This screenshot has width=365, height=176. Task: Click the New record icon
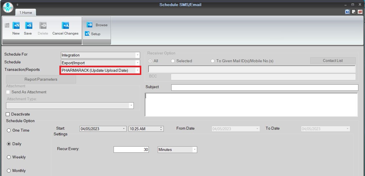[x=16, y=25]
